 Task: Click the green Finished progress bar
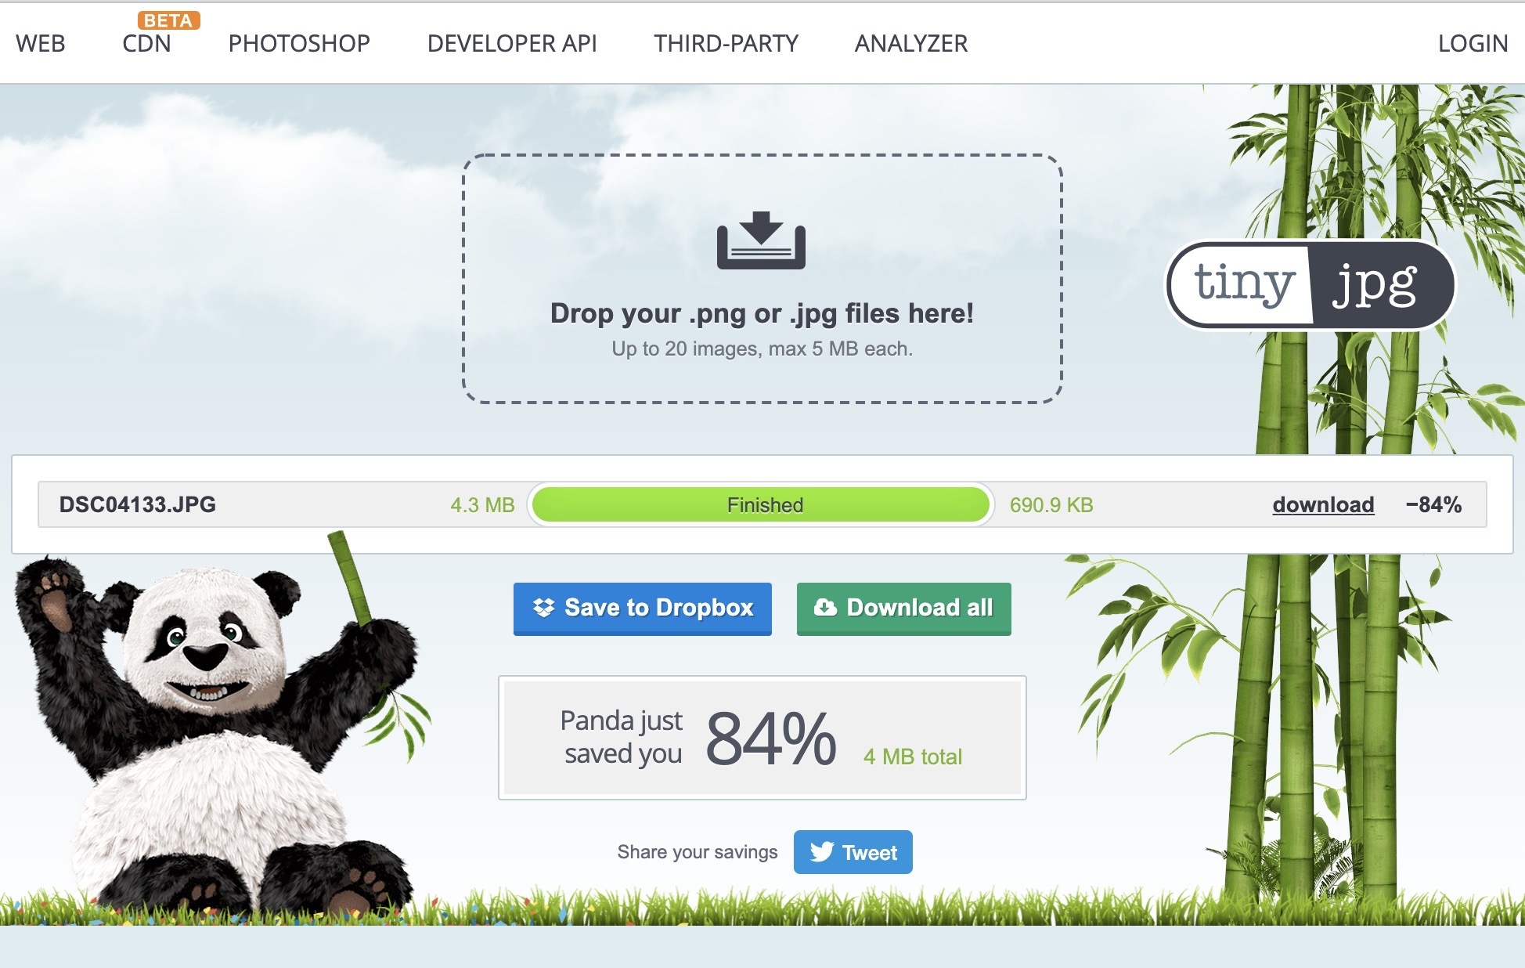(761, 505)
